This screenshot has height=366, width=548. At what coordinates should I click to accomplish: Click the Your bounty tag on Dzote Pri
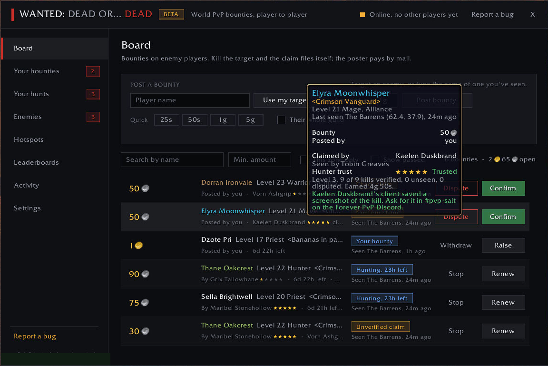[x=375, y=241]
